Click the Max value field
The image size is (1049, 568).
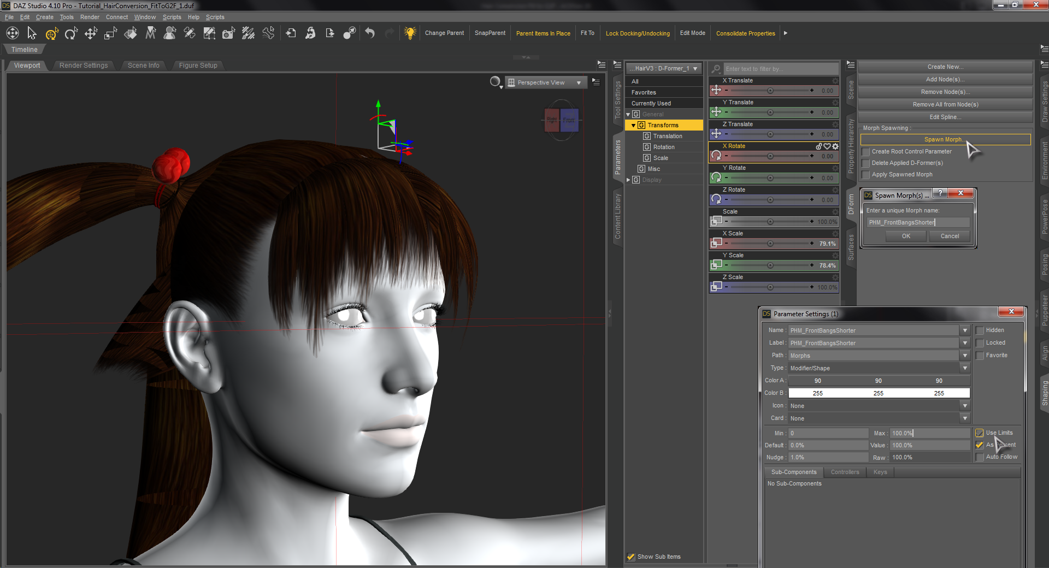click(x=930, y=433)
